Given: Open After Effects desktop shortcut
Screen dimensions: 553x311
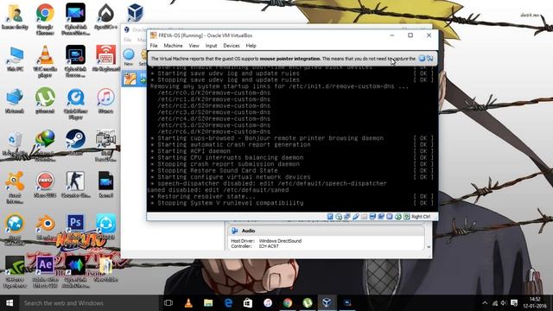Looking at the screenshot, I should (45, 272).
